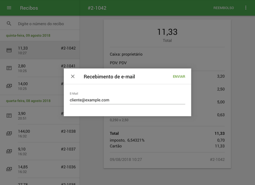The width and height of the screenshot is (255, 185).
Task: Click the PDV: PDV line
Action: [118, 63]
